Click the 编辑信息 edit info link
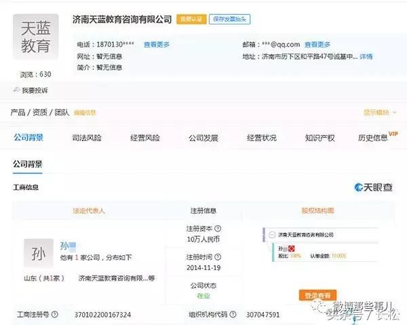The height and width of the screenshot is (325, 407). coord(85,113)
